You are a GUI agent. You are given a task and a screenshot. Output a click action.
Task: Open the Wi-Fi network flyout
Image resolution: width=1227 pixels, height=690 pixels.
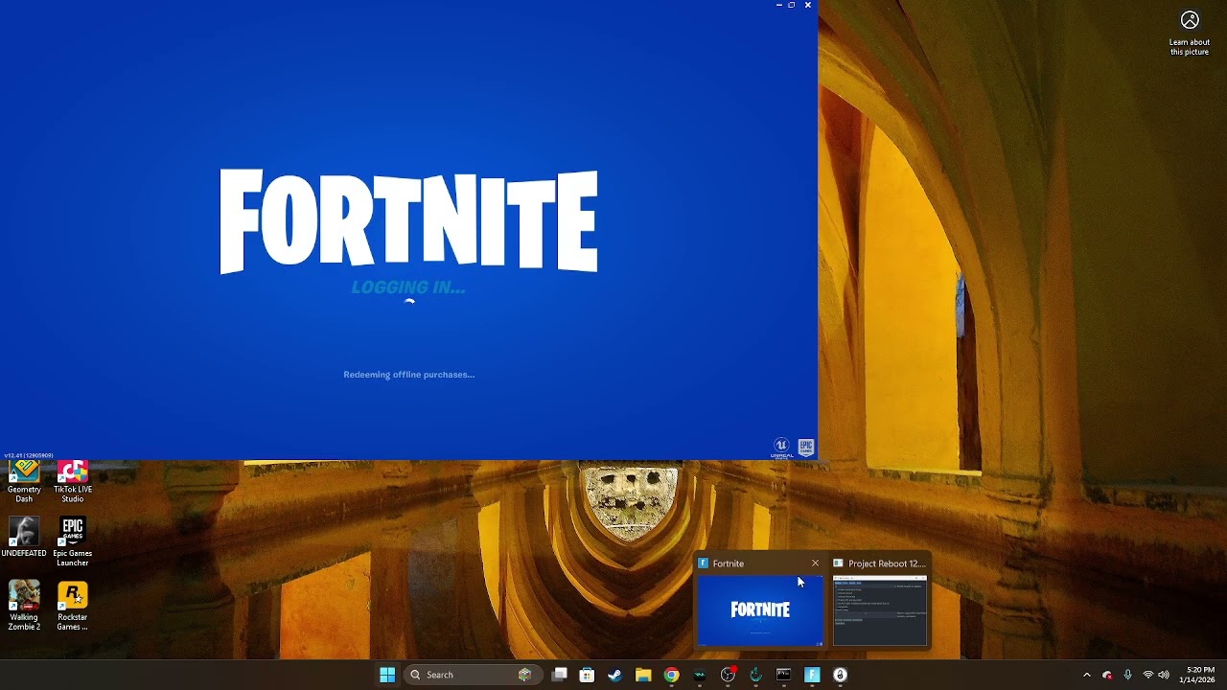1147,675
